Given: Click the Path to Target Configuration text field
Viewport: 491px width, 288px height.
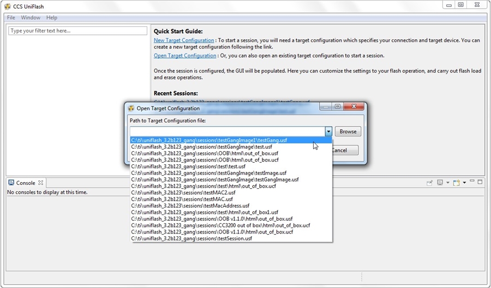Looking at the screenshot, I should (x=227, y=131).
